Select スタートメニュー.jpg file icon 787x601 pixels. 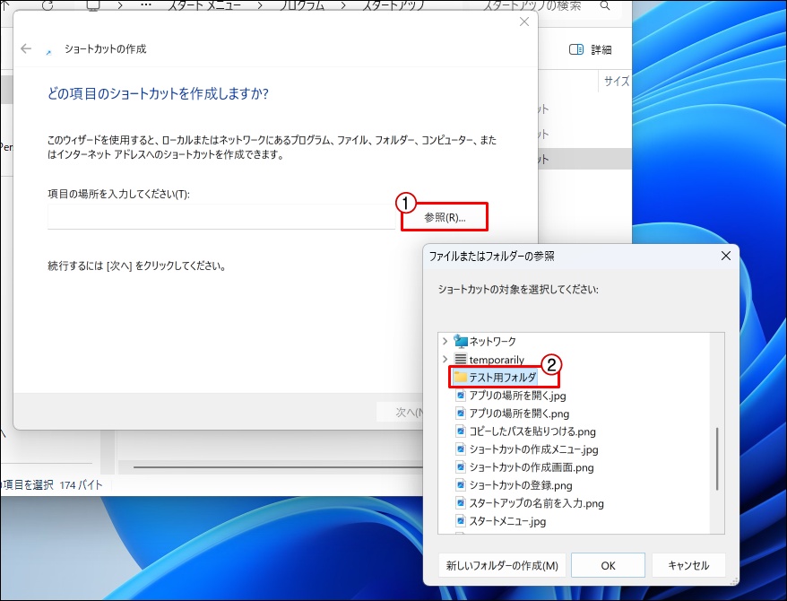click(461, 521)
